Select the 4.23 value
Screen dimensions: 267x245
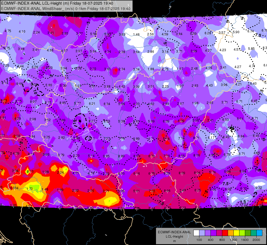pos(223,50)
